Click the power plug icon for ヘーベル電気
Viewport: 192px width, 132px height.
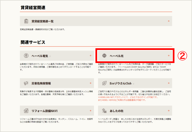(26, 56)
